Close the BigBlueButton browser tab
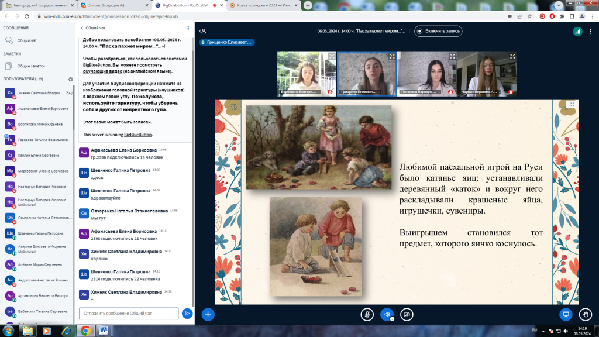Screen dimensions: 599x337 point(221,5)
